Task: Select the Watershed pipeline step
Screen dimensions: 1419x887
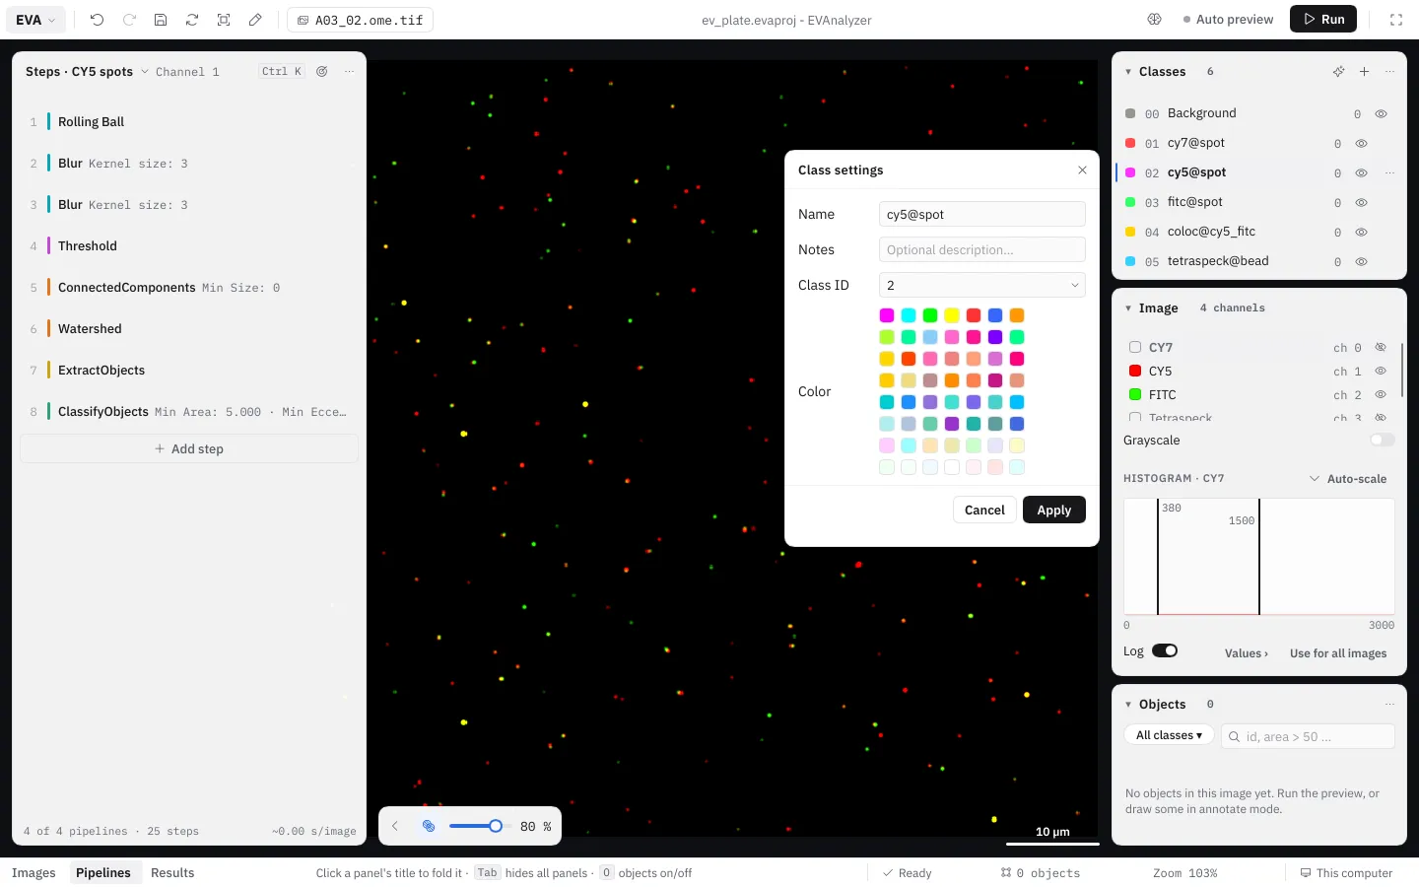Action: point(189,328)
